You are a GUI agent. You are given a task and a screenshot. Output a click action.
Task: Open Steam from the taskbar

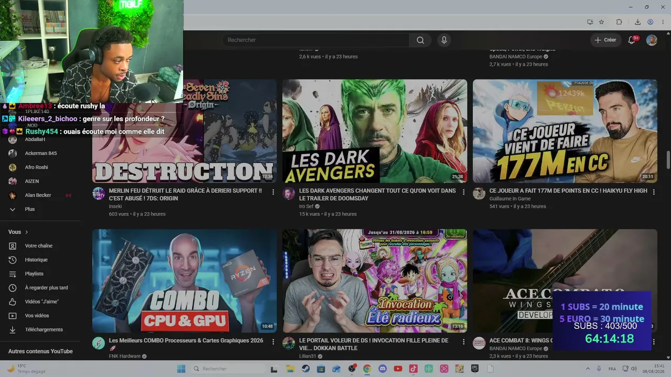click(x=305, y=369)
